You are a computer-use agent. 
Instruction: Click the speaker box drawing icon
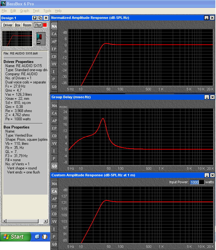[41, 39]
